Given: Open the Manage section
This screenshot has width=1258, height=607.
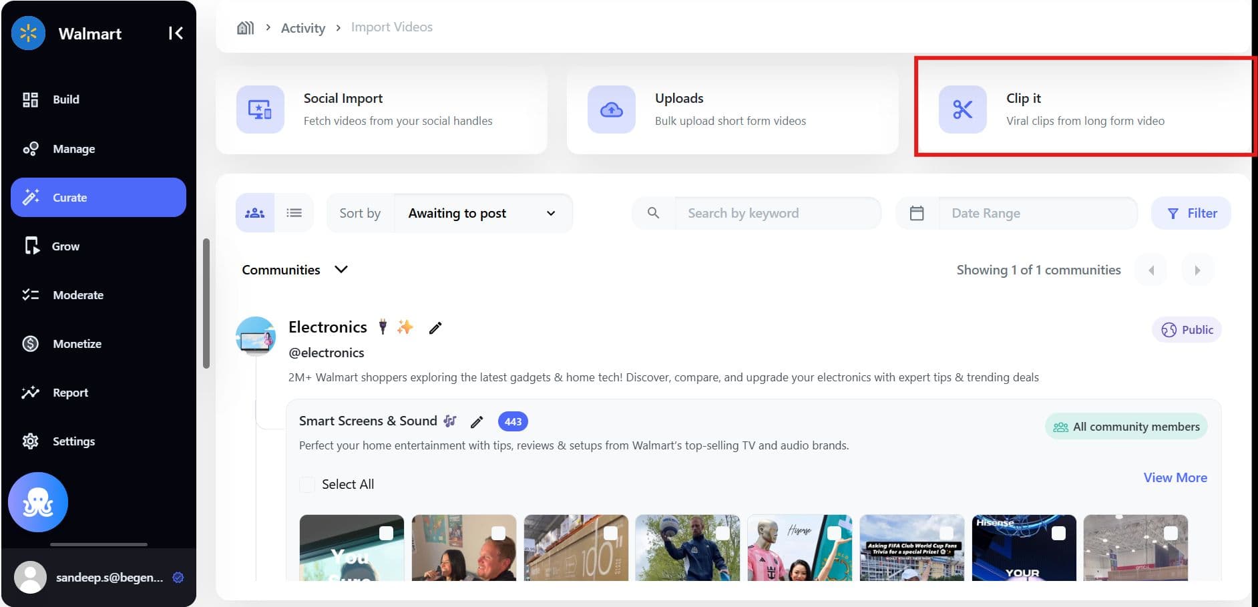Looking at the screenshot, I should (x=98, y=149).
